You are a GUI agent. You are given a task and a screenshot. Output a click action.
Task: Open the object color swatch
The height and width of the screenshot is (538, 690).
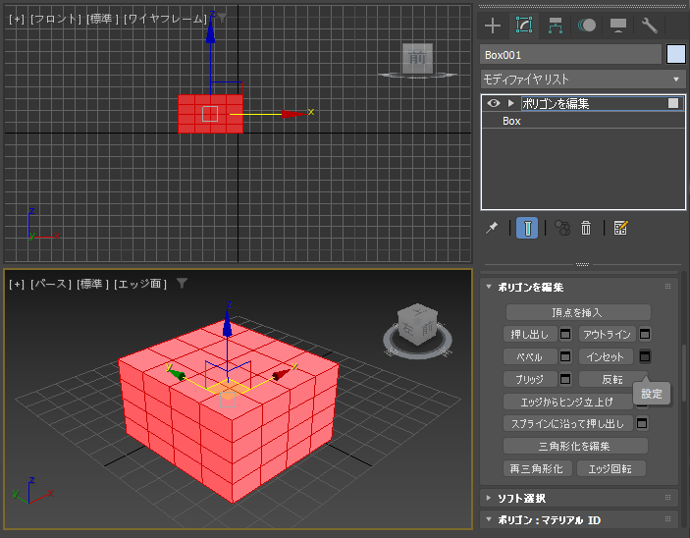click(x=676, y=55)
